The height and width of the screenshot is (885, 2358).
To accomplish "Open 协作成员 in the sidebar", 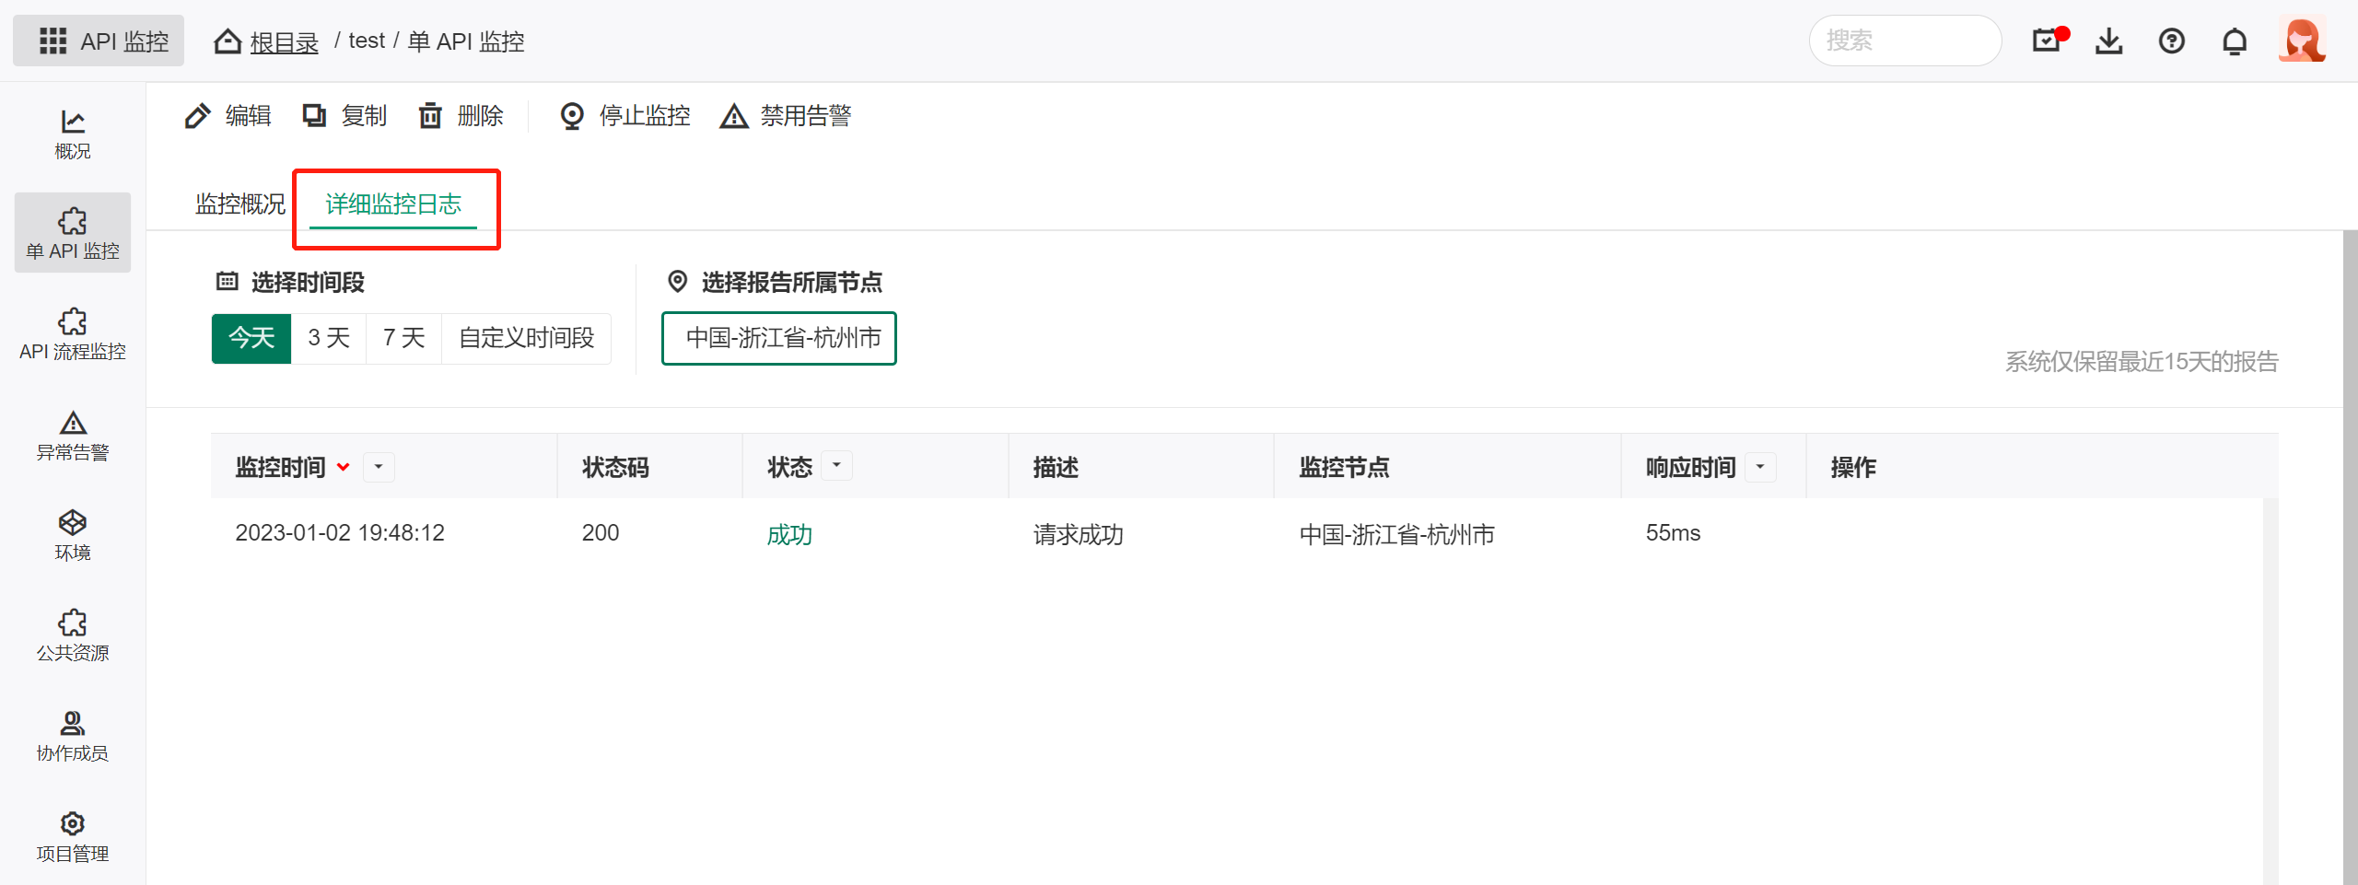I will tap(73, 736).
